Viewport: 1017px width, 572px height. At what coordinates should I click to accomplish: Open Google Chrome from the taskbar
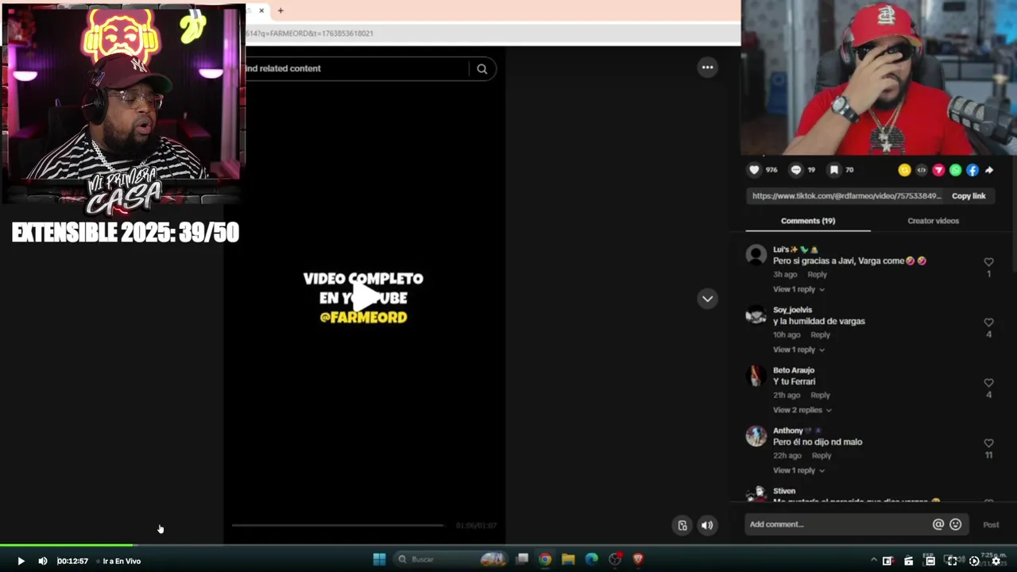pyautogui.click(x=545, y=559)
